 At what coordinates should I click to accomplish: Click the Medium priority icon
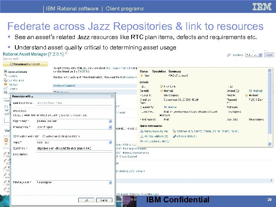click(246, 95)
